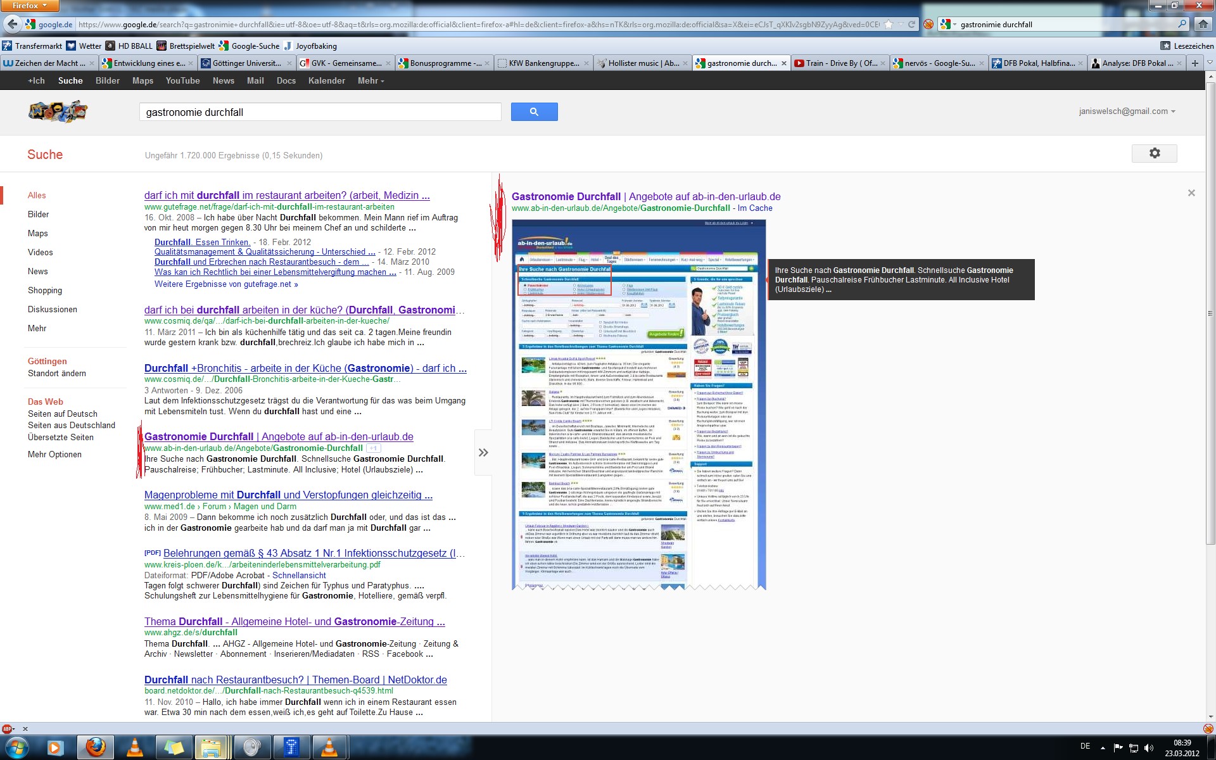The width and height of the screenshot is (1216, 760).
Task: Open the Firefox menu button
Action: (29, 6)
